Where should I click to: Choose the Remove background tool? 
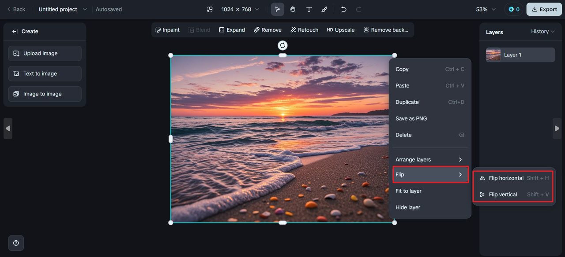[385, 30]
